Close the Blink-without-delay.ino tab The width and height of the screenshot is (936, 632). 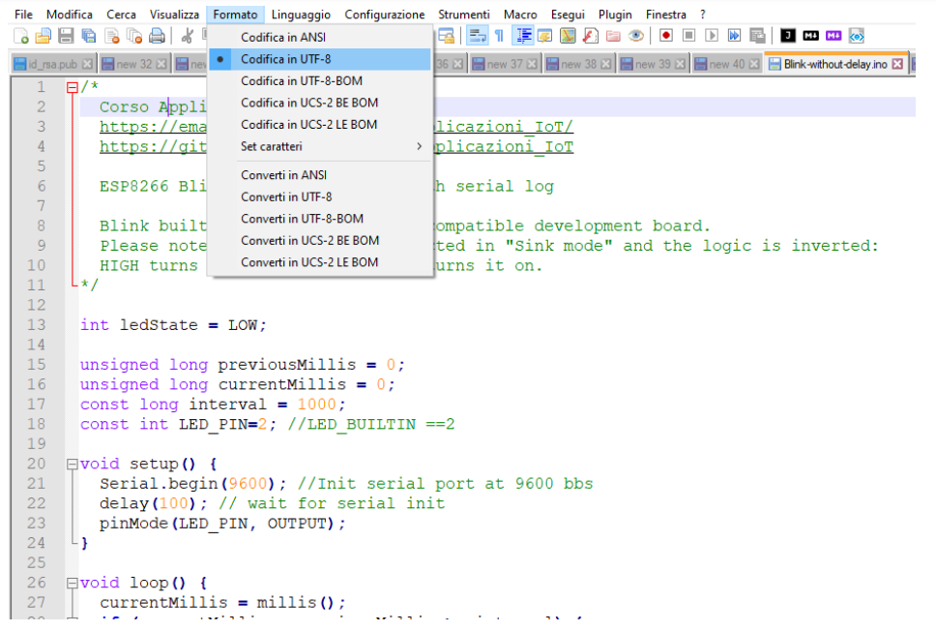coord(897,64)
